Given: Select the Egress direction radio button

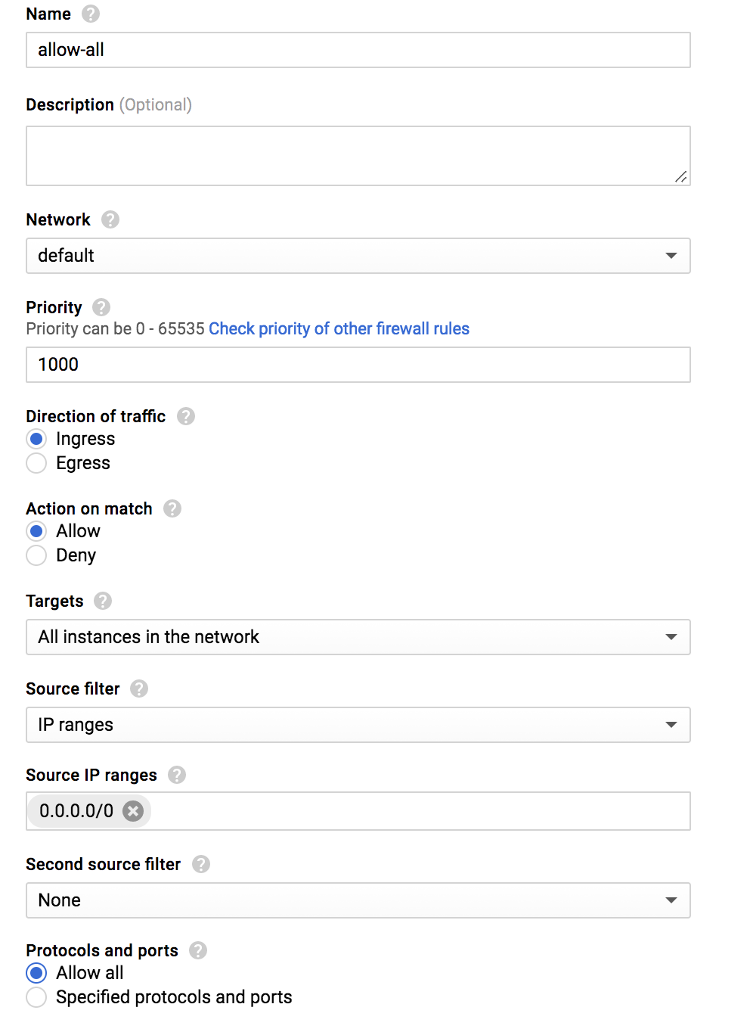Looking at the screenshot, I should tap(36, 463).
